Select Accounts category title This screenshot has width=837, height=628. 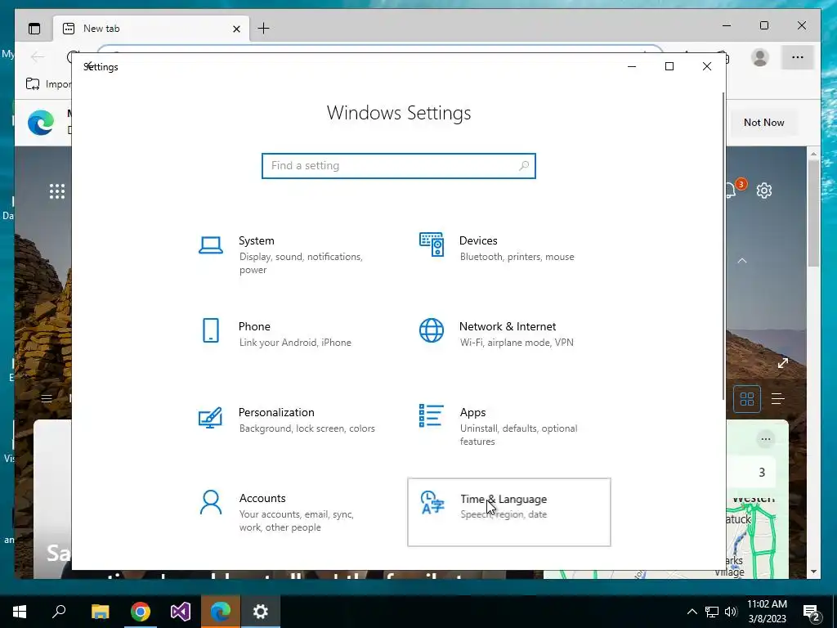click(x=262, y=498)
